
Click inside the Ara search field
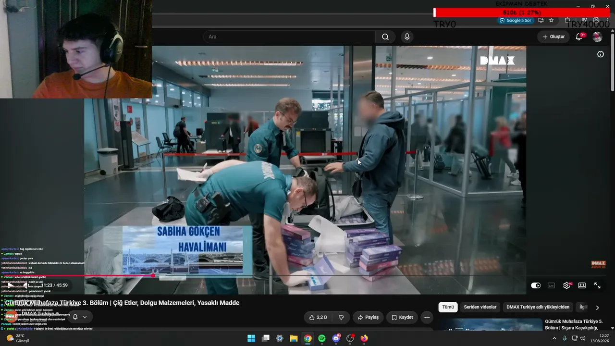click(x=289, y=37)
